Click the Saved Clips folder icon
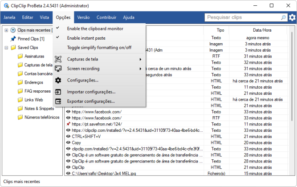This screenshot has width=297, height=187. pos(13,47)
